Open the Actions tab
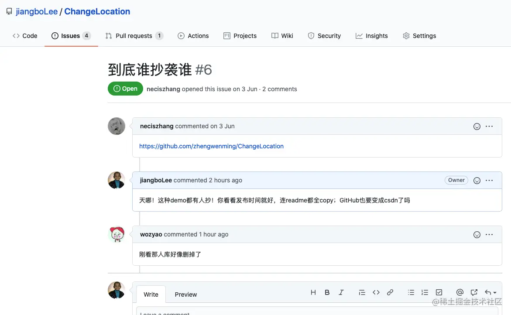 (x=193, y=36)
